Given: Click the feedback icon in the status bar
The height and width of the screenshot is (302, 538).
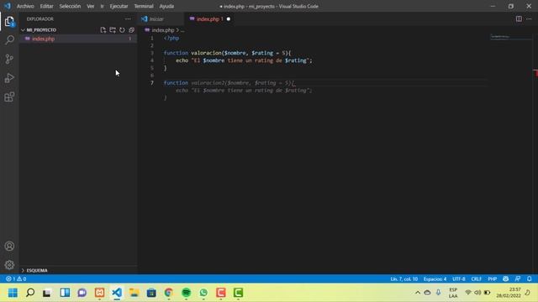Looking at the screenshot, I should click(x=518, y=279).
